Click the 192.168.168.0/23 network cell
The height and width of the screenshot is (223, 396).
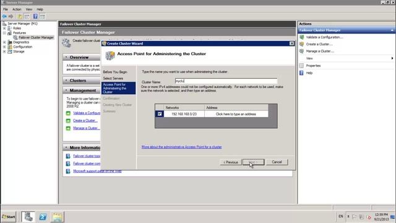click(x=184, y=114)
